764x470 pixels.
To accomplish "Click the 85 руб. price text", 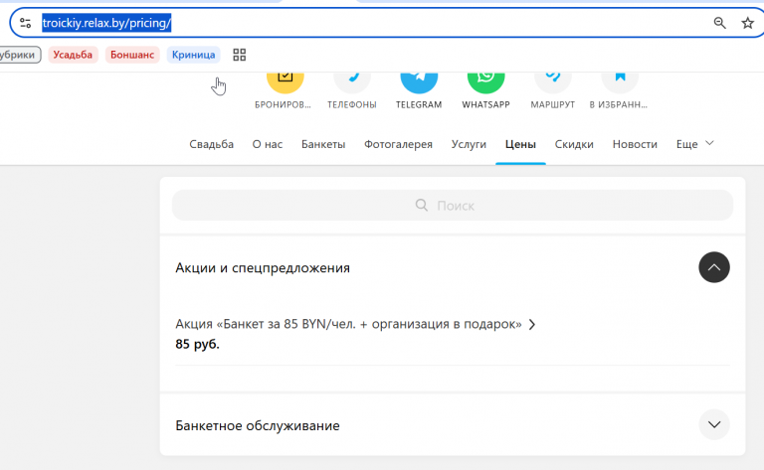I will pyautogui.click(x=197, y=344).
